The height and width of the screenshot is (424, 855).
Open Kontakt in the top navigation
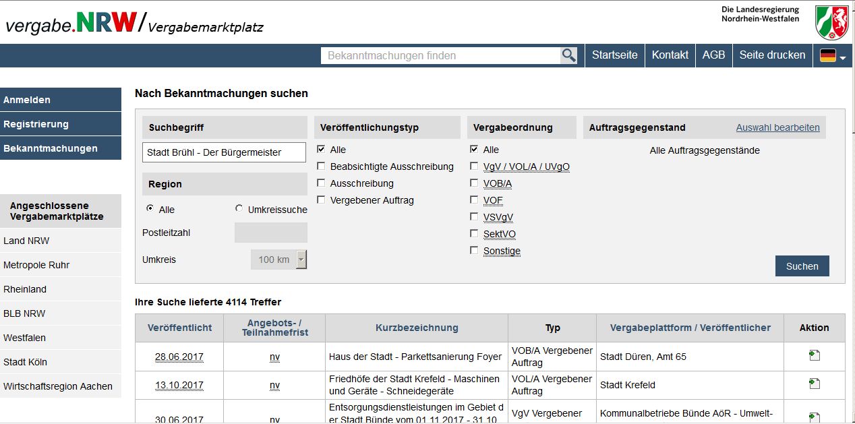click(x=670, y=55)
